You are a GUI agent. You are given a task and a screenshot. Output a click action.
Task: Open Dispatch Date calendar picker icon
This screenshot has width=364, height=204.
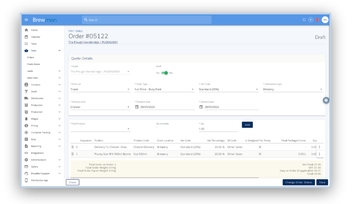point(137,107)
